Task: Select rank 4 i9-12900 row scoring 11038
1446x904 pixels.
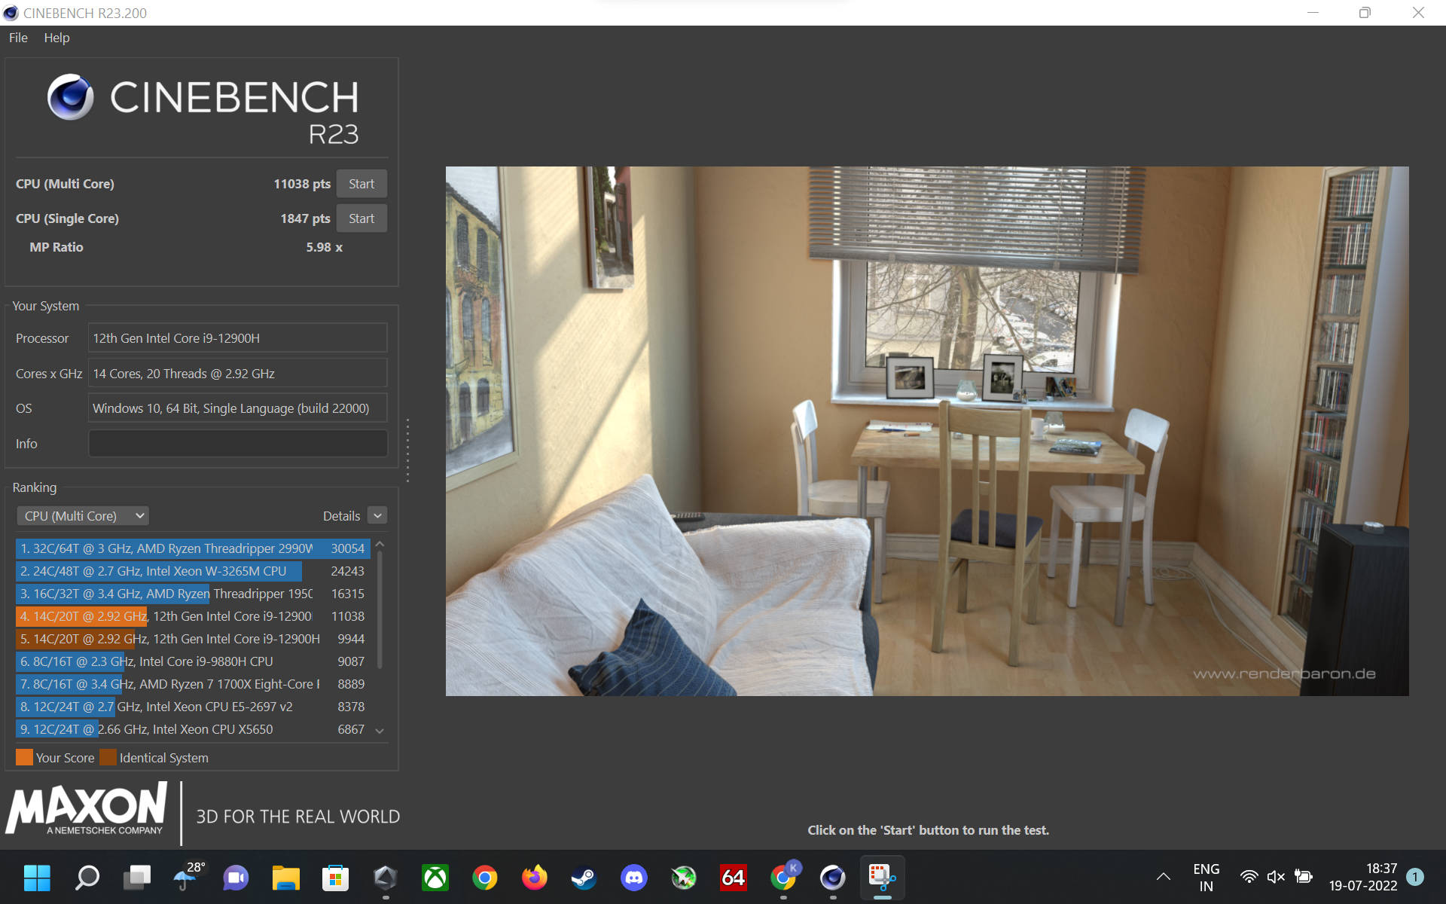Action: point(193,616)
